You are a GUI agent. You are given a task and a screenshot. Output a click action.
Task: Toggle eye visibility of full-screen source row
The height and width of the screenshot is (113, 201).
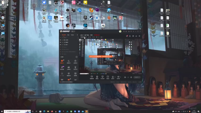pyautogui.click(x=61, y=45)
